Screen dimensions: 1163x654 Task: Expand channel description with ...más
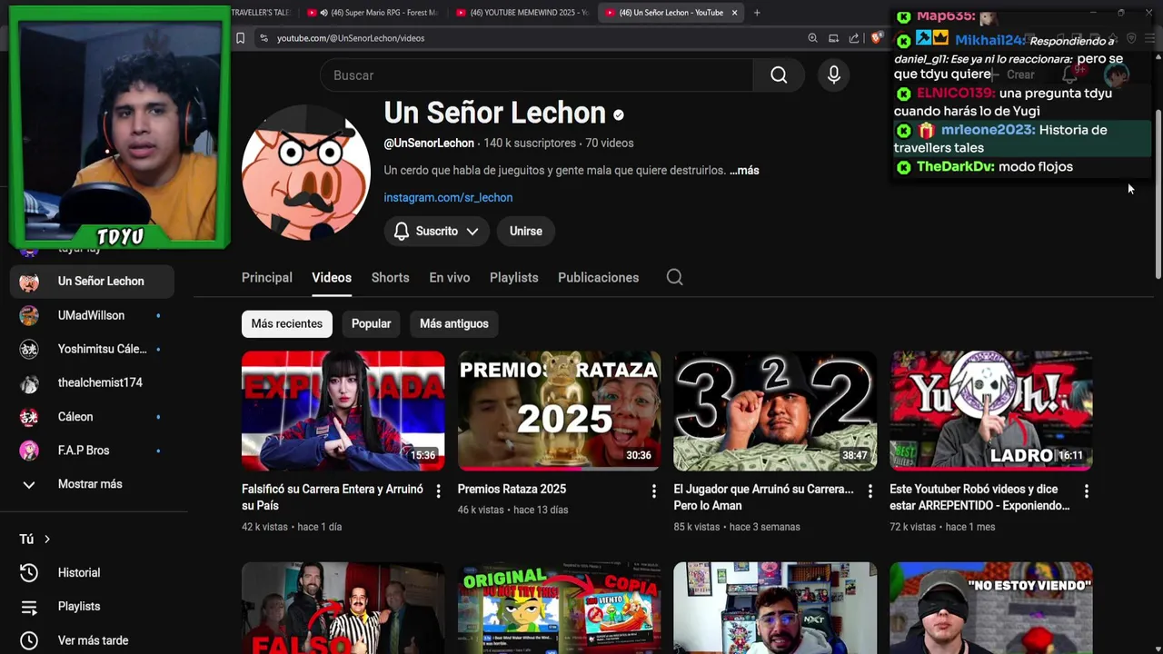[744, 171]
